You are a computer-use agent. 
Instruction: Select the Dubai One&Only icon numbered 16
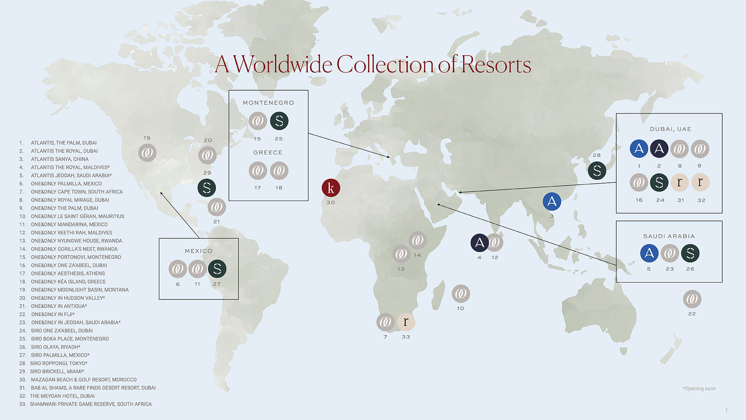tap(639, 182)
